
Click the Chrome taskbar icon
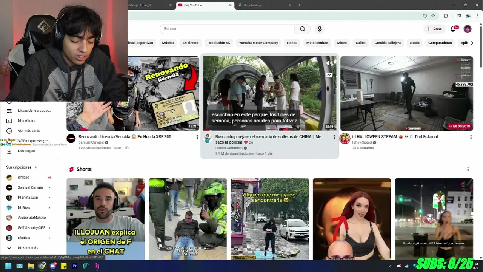pos(42,266)
